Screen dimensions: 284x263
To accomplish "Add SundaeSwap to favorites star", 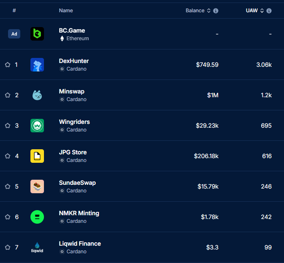I will tap(8, 186).
